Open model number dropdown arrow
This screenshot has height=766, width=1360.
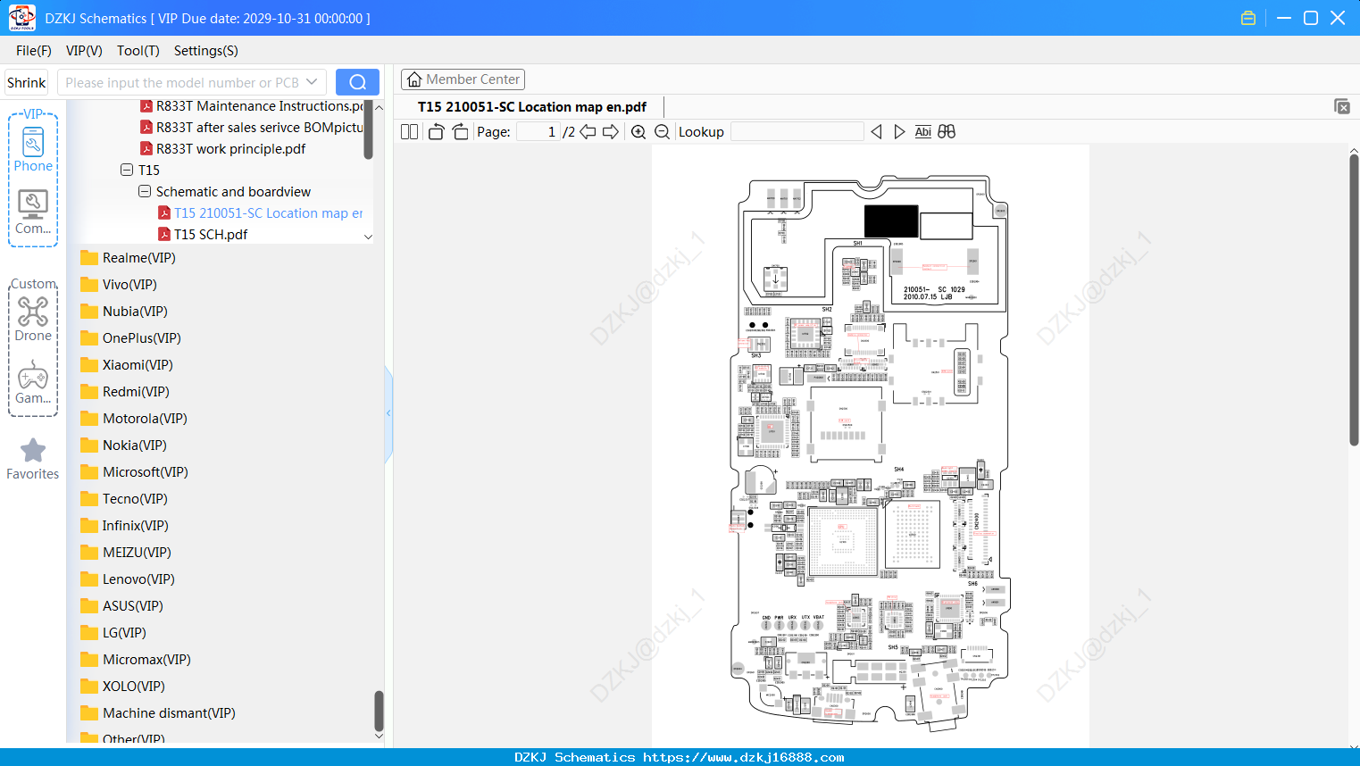312,82
